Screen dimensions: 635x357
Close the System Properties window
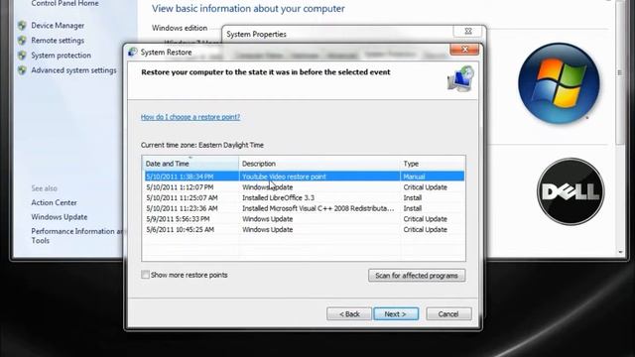[468, 31]
